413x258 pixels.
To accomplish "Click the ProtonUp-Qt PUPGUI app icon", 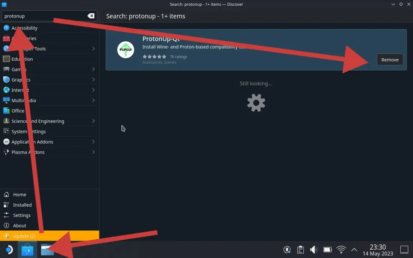I will point(126,50).
